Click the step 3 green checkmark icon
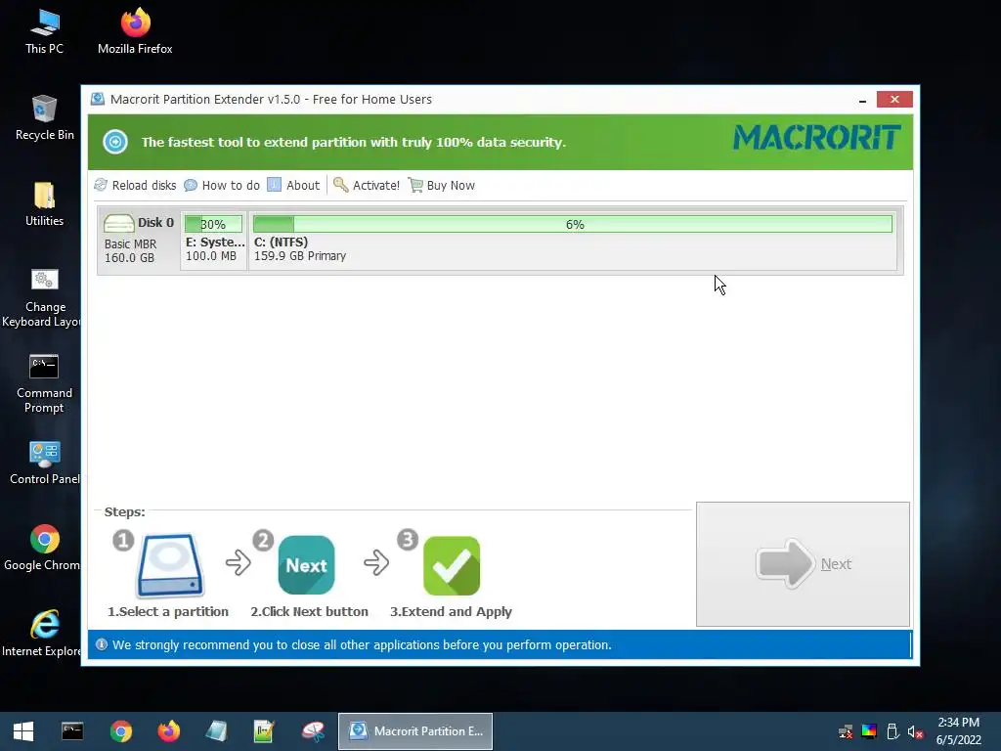Image resolution: width=1001 pixels, height=751 pixels. 452,566
